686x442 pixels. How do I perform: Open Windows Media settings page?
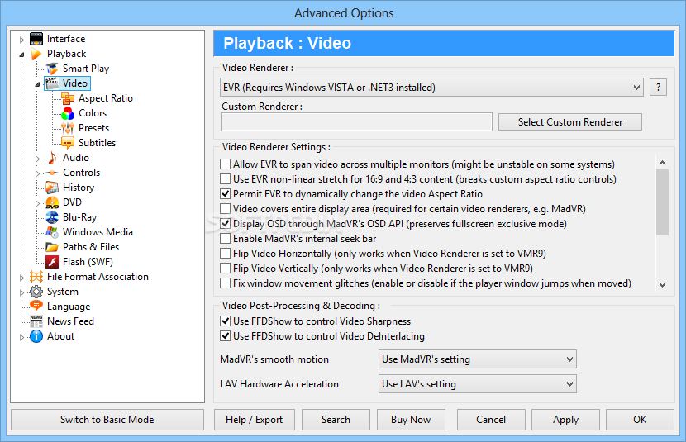coord(98,232)
